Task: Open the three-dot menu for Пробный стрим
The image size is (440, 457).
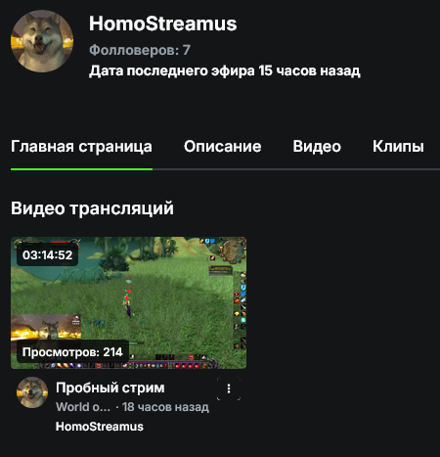Action: click(229, 388)
